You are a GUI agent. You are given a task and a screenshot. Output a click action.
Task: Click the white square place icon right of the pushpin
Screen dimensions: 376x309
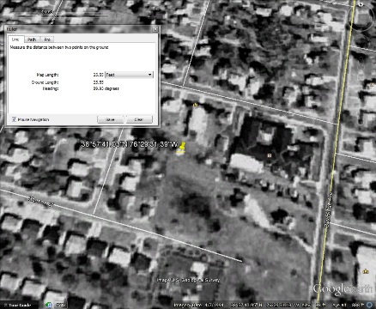pos(269,155)
